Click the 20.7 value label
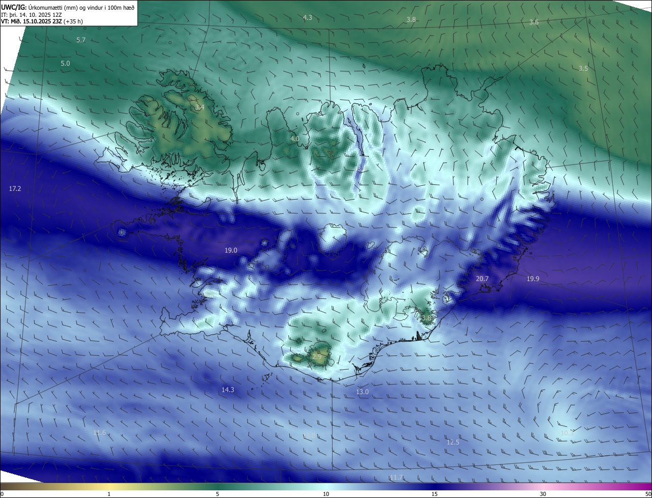 [482, 279]
